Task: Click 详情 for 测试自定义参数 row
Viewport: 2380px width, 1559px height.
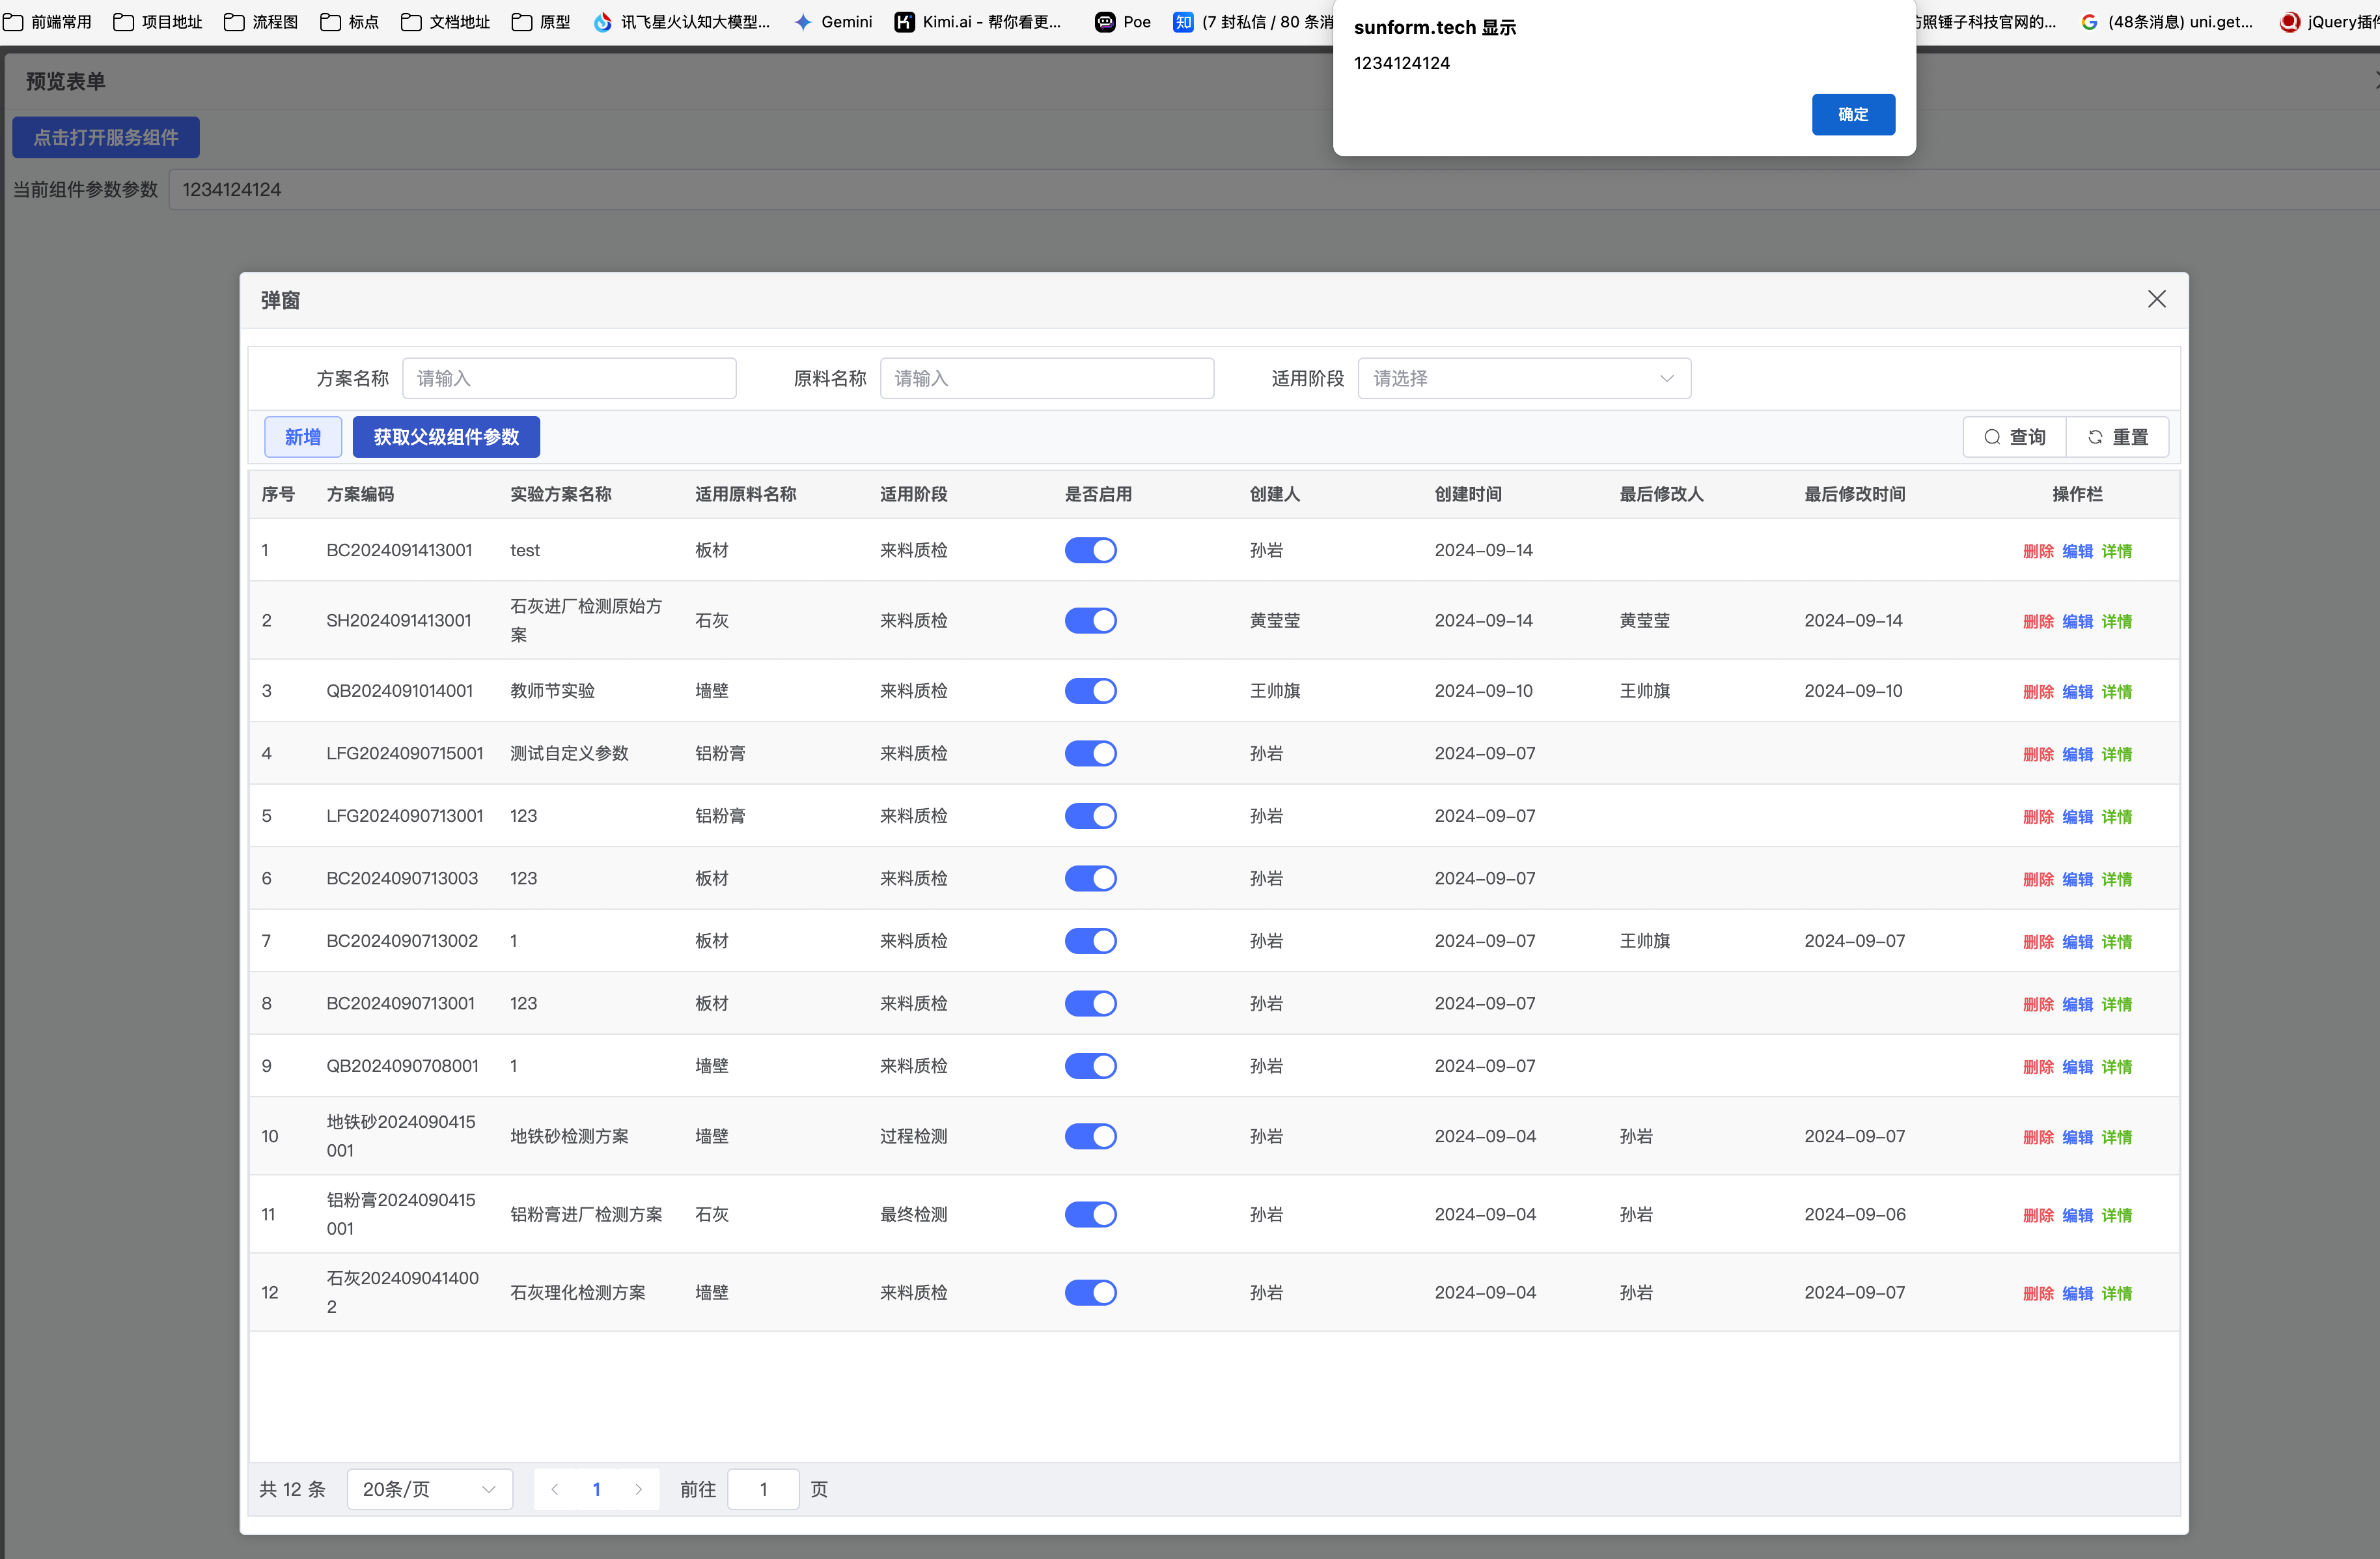Action: pos(2116,755)
